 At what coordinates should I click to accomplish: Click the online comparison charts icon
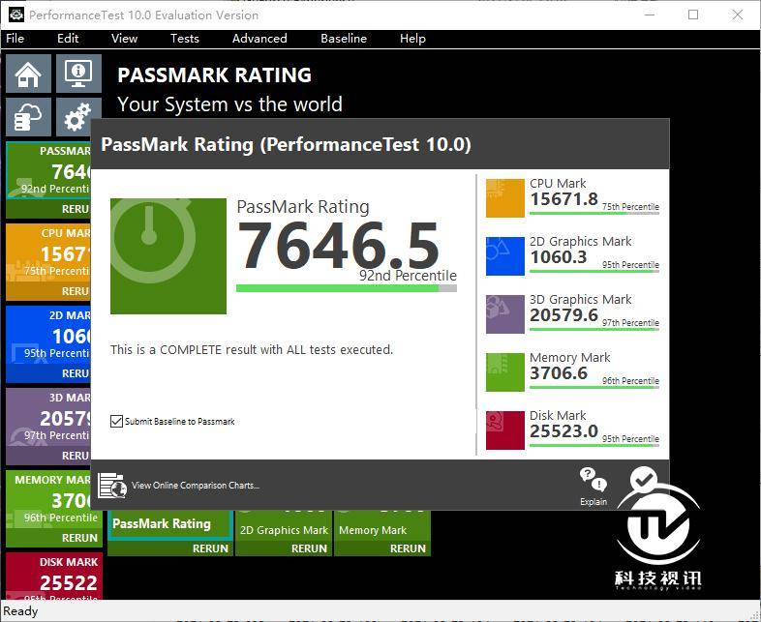[112, 486]
